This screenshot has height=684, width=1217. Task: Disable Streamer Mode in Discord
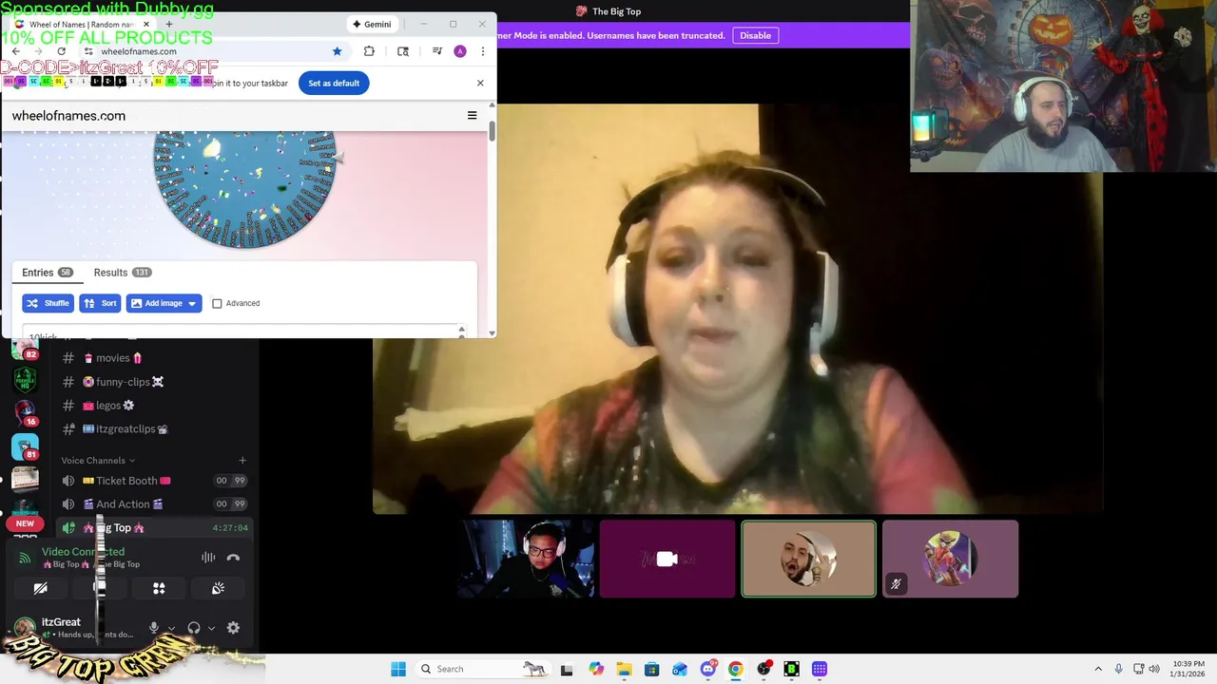click(x=756, y=35)
